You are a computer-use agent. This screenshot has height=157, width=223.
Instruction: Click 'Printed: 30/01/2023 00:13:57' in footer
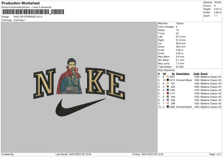[x=148, y=154]
